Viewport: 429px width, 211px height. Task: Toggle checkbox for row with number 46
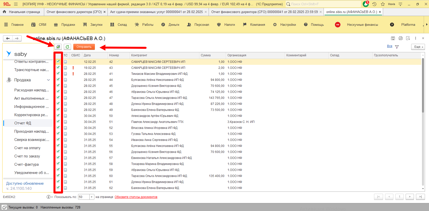[58, 91]
